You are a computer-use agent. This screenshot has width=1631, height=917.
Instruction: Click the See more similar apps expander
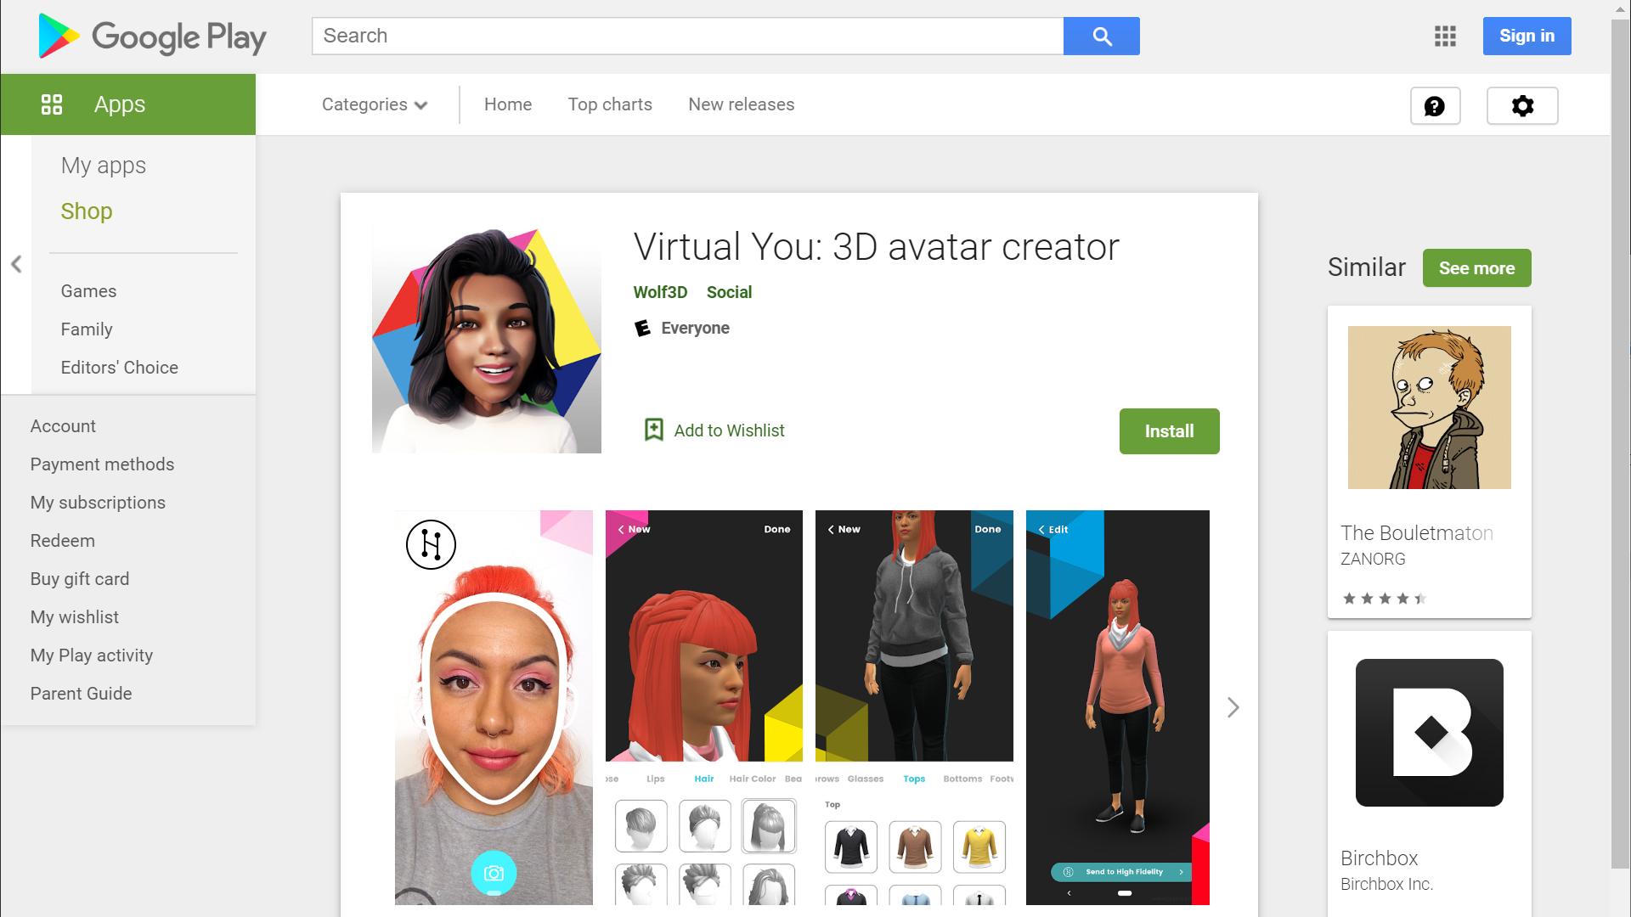(1477, 267)
